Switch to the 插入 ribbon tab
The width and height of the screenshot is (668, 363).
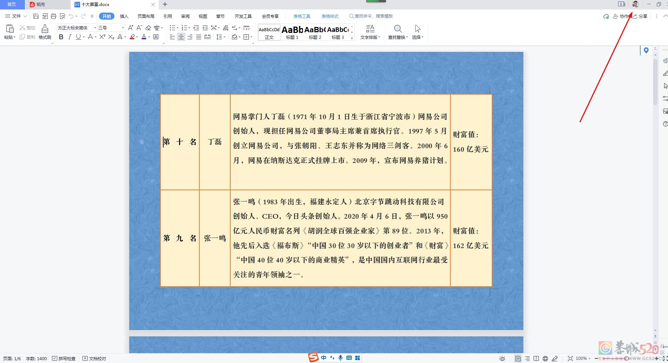coord(124,16)
